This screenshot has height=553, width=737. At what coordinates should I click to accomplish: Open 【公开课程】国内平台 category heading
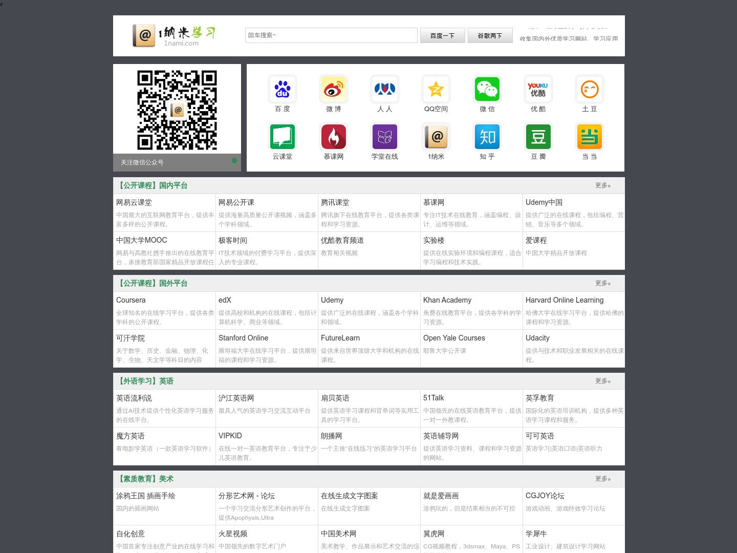(152, 185)
